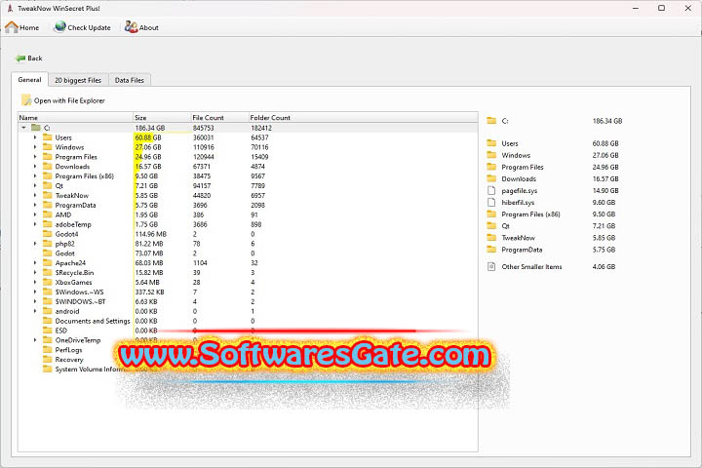Sort by File Count column header
The image size is (702, 468).
tap(219, 117)
